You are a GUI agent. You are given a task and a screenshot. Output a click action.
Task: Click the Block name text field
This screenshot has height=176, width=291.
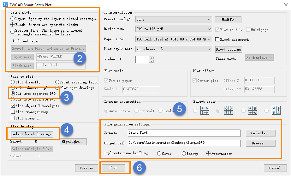click(61, 66)
